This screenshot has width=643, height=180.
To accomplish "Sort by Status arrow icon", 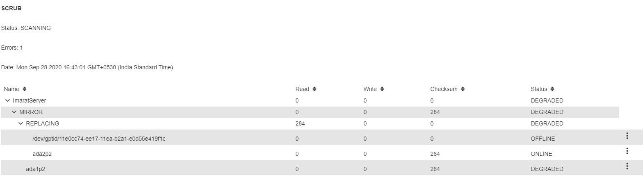I will (x=552, y=89).
